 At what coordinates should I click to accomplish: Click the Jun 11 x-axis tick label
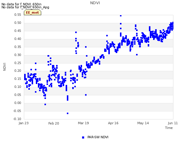[x=173, y=123]
